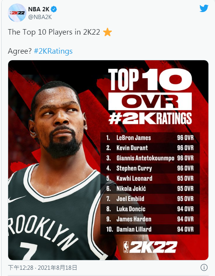Open the NBA 2K profile avatar

[x=17, y=13]
